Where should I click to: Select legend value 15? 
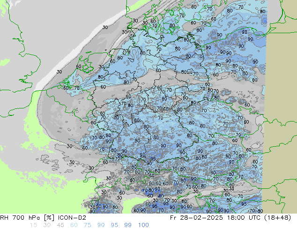(x=33, y=225)
